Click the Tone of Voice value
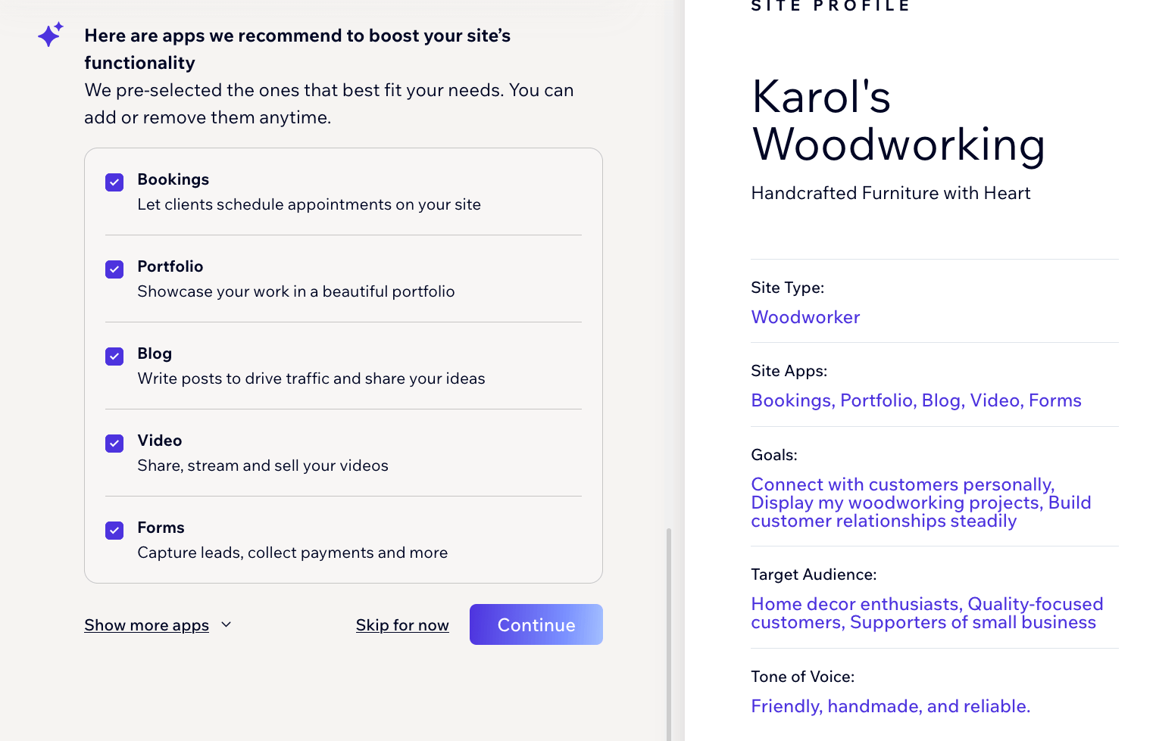The width and height of the screenshot is (1156, 741). tap(890, 706)
